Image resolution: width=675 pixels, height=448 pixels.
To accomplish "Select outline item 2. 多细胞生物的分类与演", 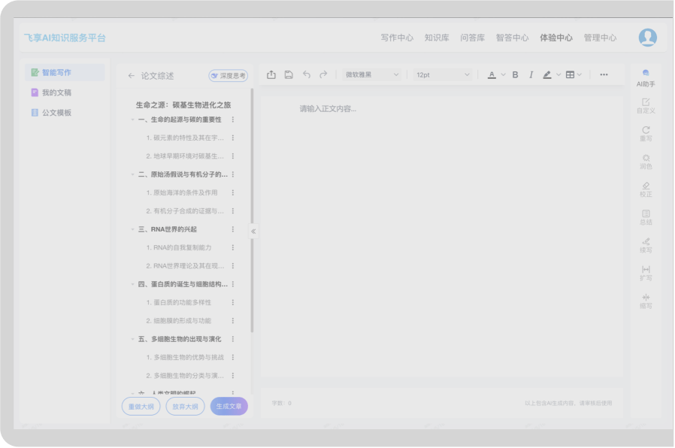I will coord(185,376).
